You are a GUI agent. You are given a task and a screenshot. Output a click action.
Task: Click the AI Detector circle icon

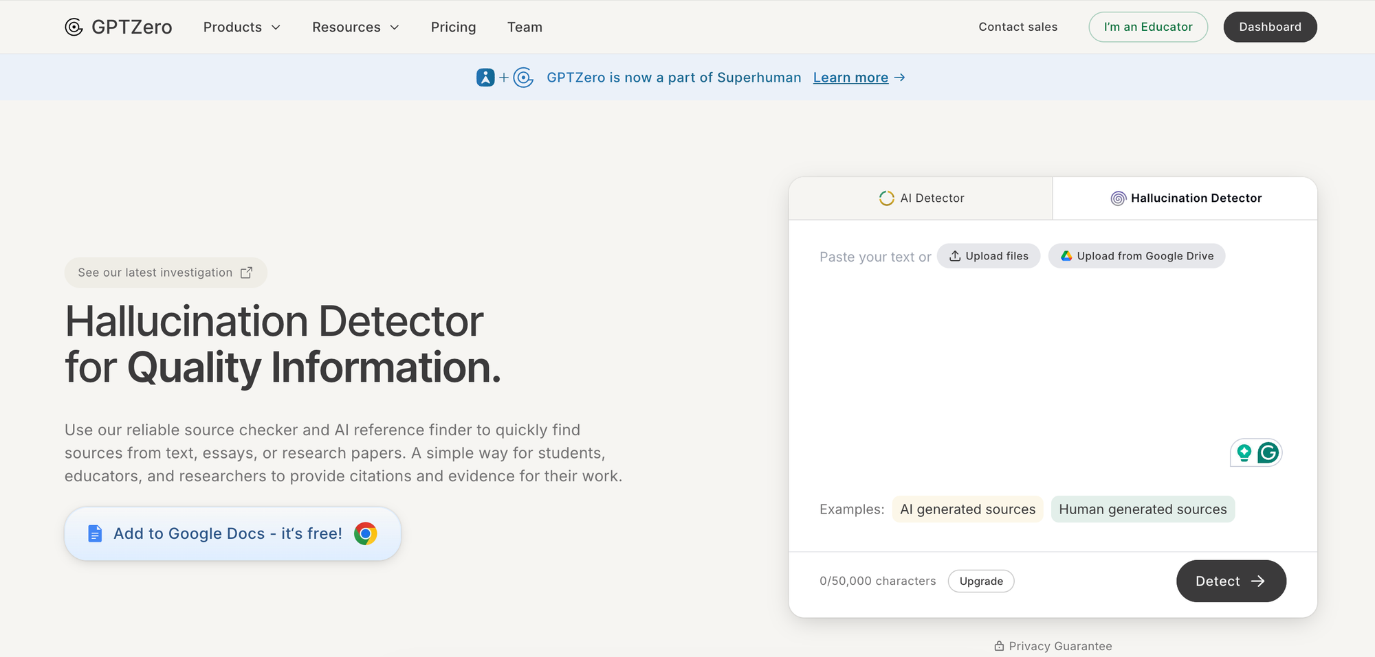[887, 198]
